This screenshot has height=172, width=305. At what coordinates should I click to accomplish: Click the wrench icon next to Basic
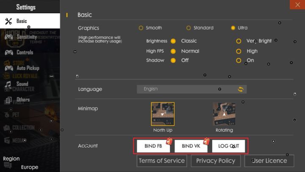click(x=8, y=21)
